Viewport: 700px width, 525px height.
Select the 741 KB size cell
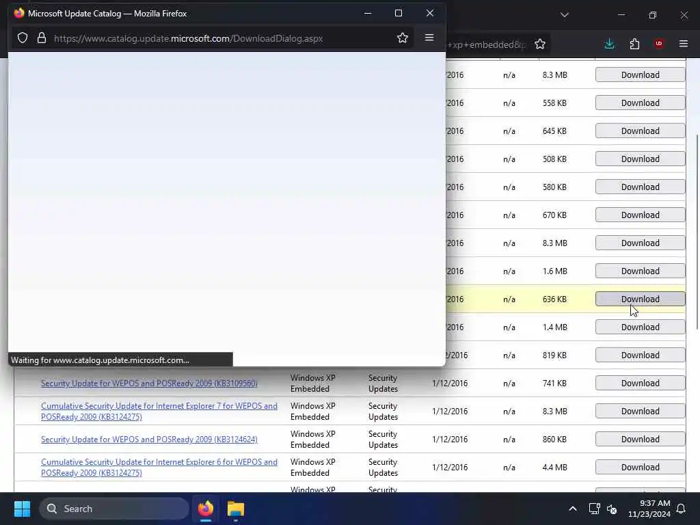[x=554, y=383]
